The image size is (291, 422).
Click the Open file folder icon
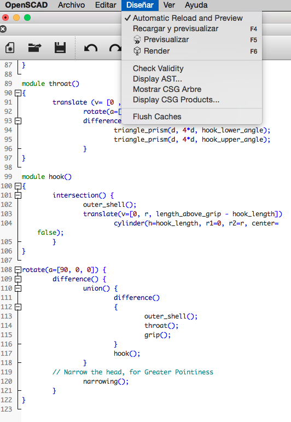click(34, 48)
